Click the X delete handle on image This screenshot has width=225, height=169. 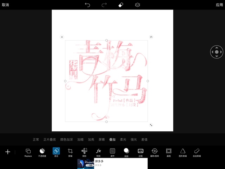point(62,37)
